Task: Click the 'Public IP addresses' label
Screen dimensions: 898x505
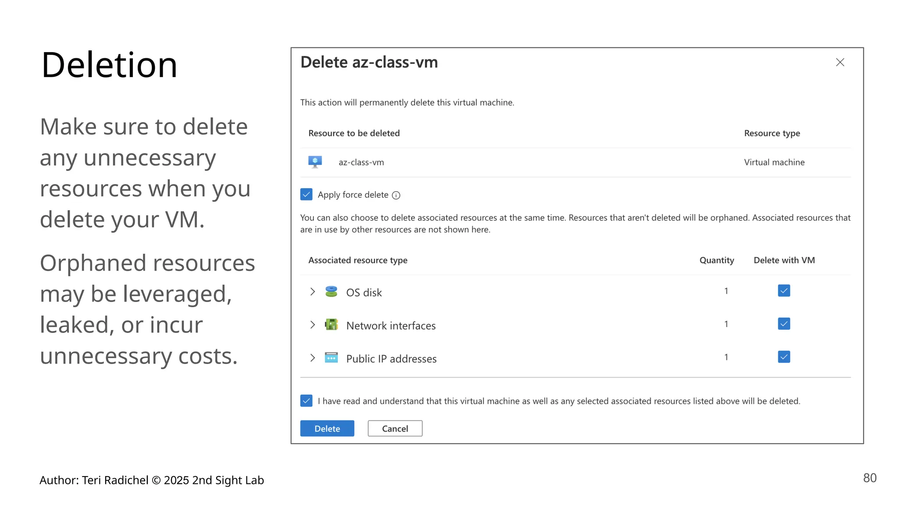Action: click(392, 359)
